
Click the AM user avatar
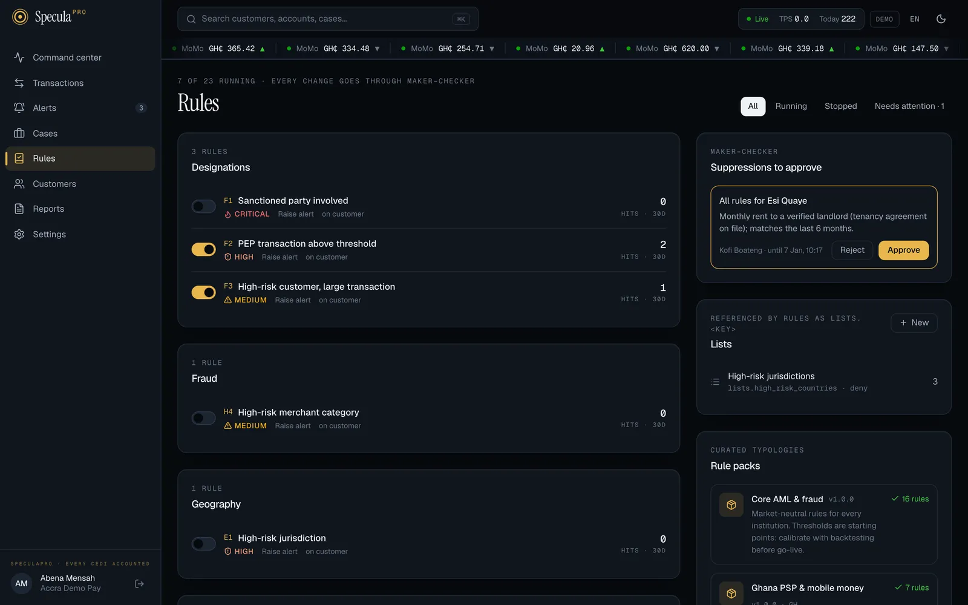tap(22, 584)
